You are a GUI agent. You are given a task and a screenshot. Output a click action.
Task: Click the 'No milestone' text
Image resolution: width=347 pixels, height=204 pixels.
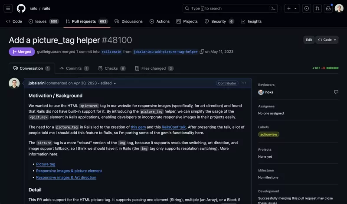click(268, 177)
